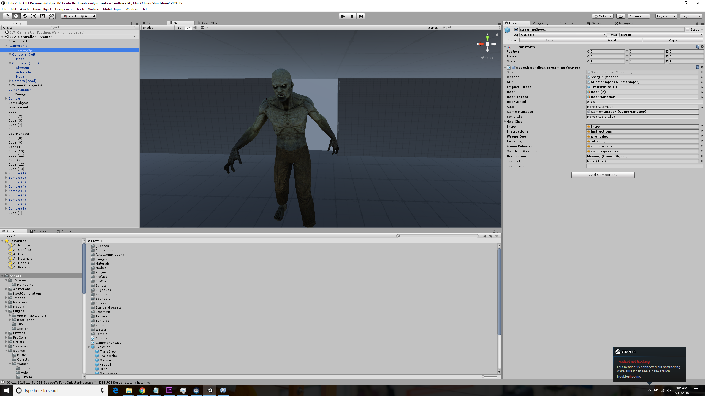This screenshot has height=396, width=705.
Task: Expand the Help Clips array
Action: coord(505,122)
